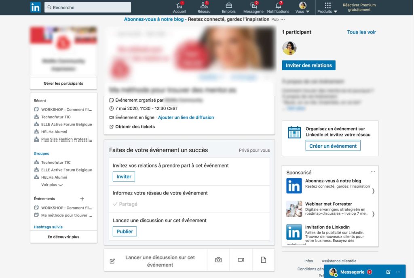
Task: Click En découvrir plus button
Action: pyautogui.click(x=63, y=237)
